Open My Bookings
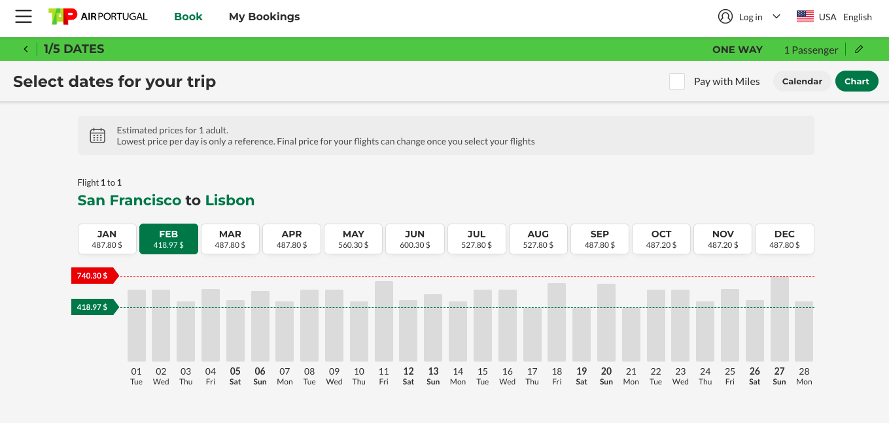 (264, 17)
